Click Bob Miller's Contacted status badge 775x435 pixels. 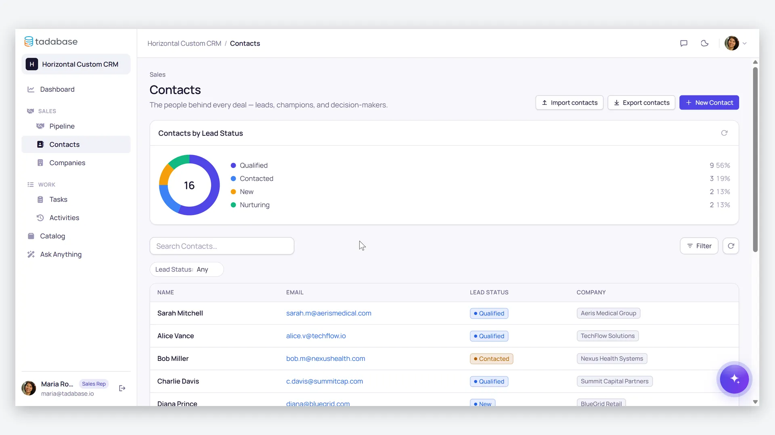491,358
